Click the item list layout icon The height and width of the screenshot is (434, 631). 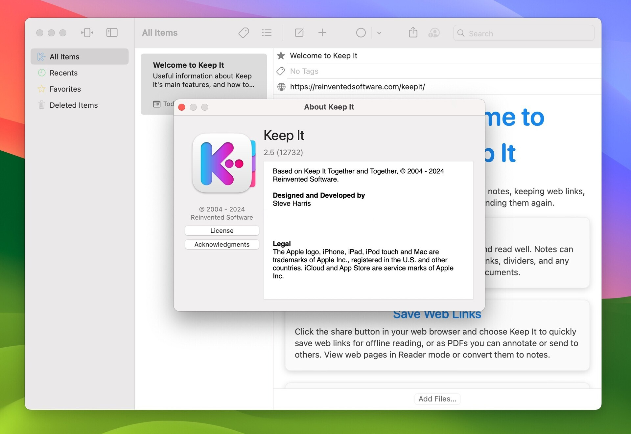[87, 33]
